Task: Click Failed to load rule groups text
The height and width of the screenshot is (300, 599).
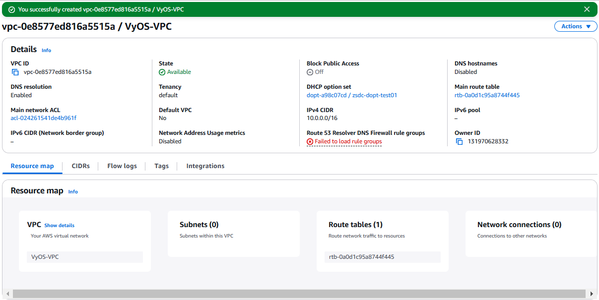Action: [348, 142]
